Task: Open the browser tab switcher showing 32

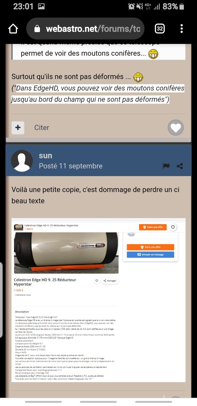Action: coord(160,29)
